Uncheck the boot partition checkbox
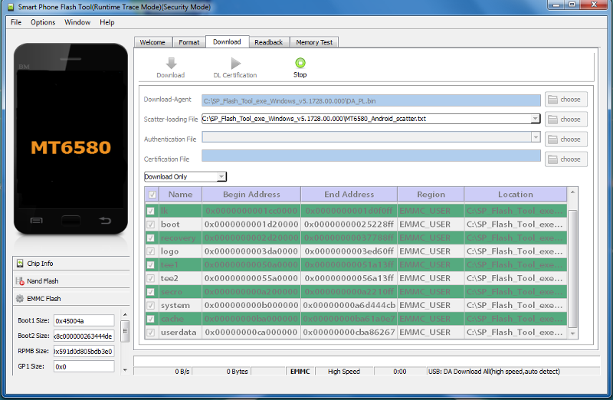 click(x=150, y=225)
